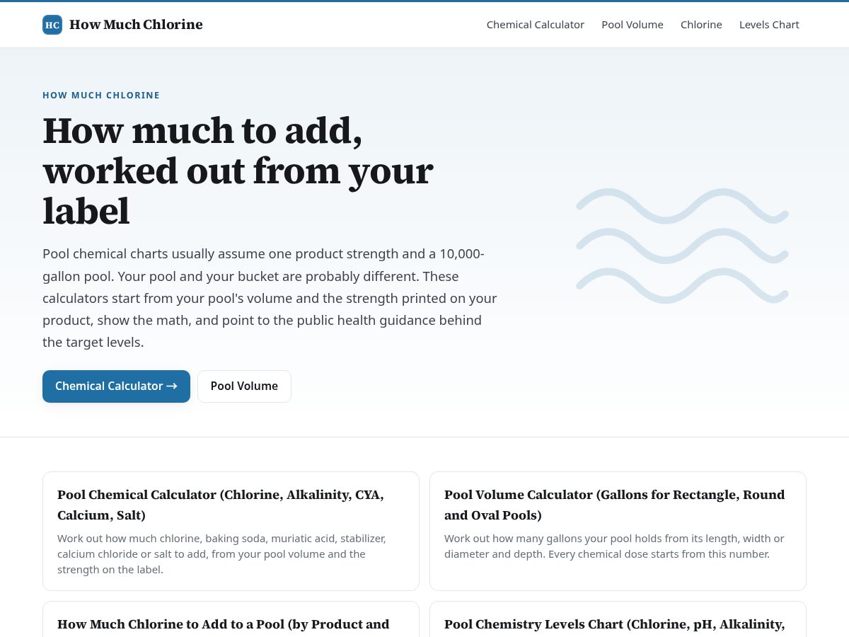The height and width of the screenshot is (637, 849).
Task: Open the Levels Chart navigation item
Action: click(x=769, y=25)
